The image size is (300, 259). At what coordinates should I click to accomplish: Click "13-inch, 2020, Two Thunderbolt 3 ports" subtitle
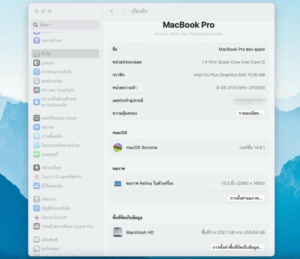point(189,34)
